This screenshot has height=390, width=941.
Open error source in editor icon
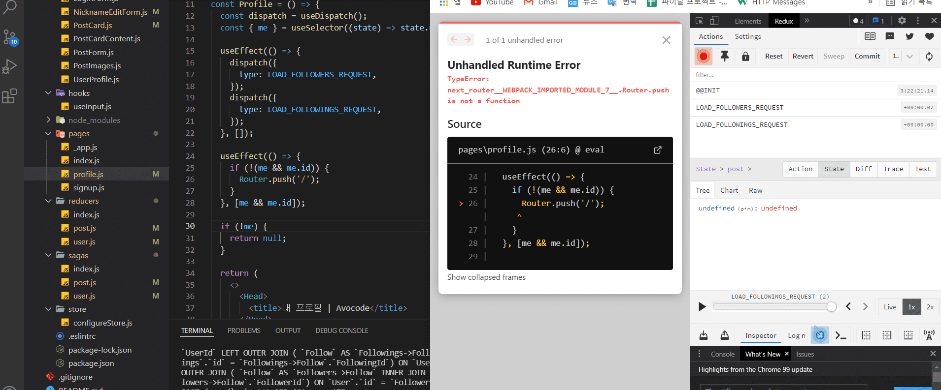pos(658,150)
